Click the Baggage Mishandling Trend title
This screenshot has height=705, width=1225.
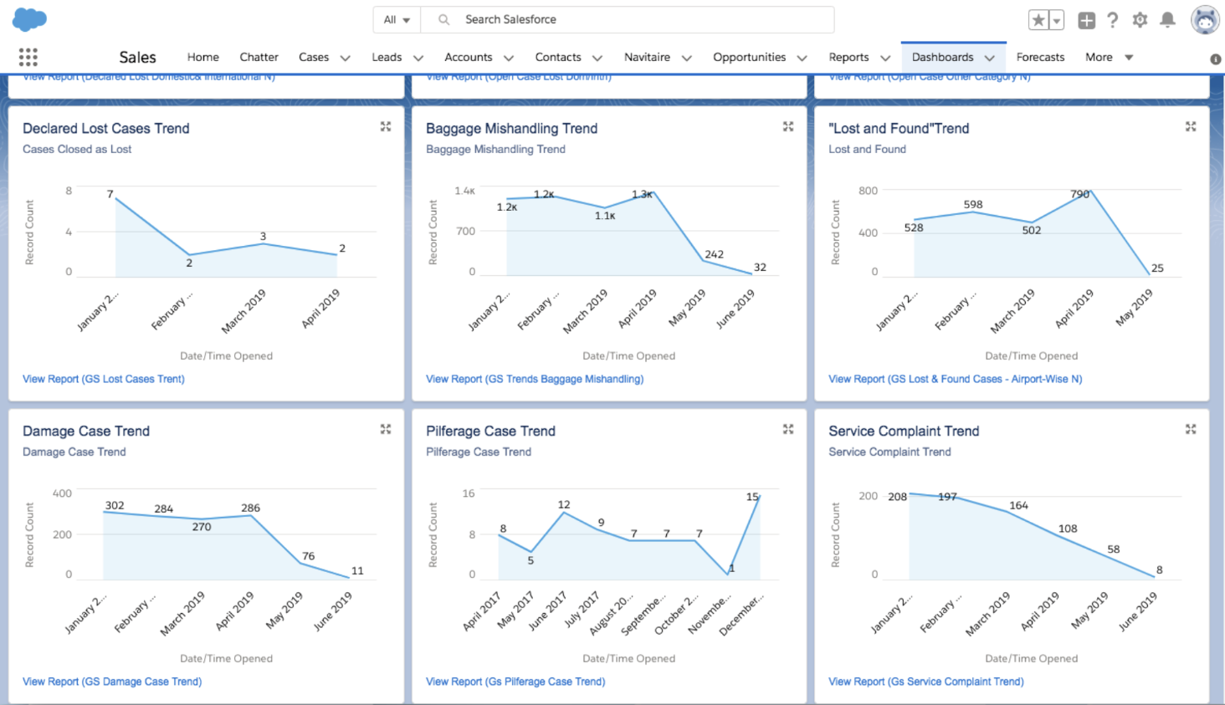tap(511, 128)
